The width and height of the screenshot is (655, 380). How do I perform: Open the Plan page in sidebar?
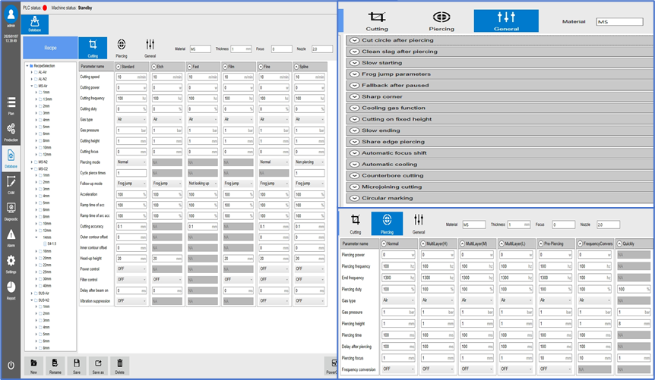point(11,105)
